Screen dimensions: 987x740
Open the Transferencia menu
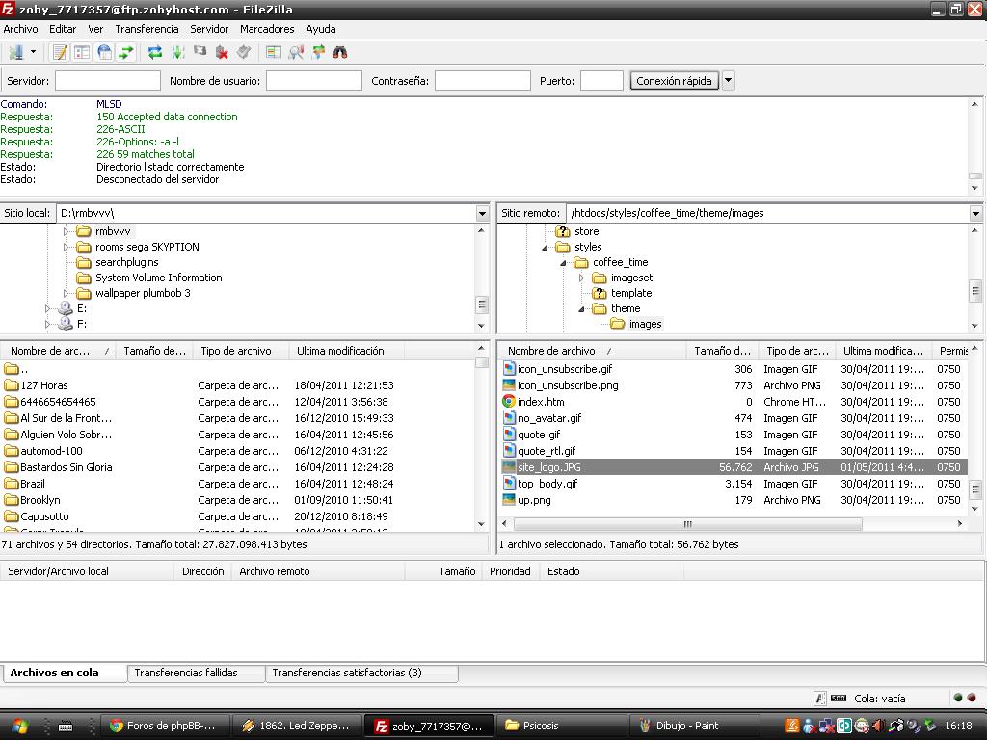pyautogui.click(x=147, y=29)
